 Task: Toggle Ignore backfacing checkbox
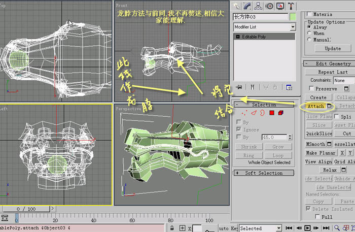click(239, 129)
